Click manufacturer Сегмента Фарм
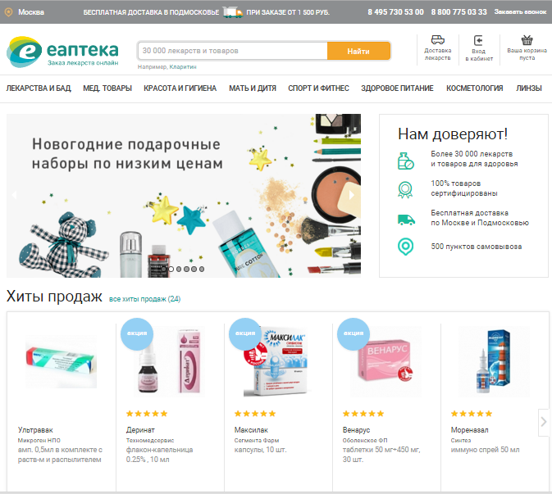The width and height of the screenshot is (552, 494). pos(257,440)
